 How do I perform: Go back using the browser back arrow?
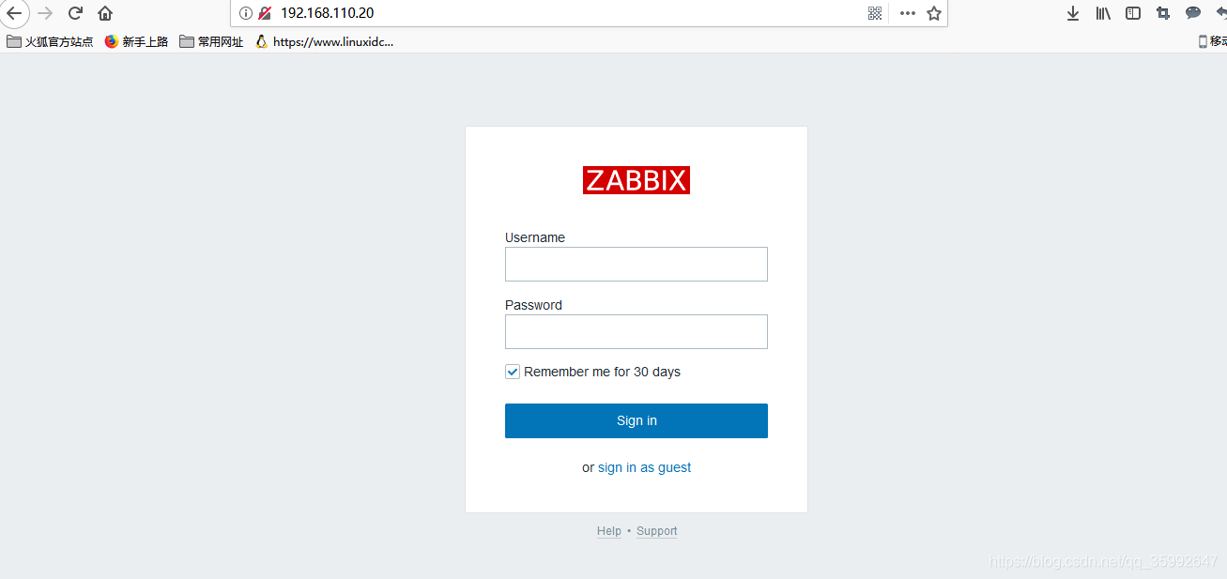14,13
